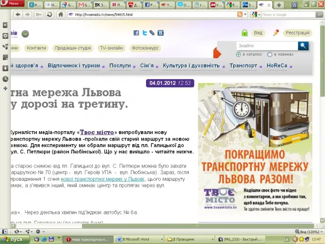Click the green city selector arrow
This screenshot has height=244, width=325.
click(25, 34)
